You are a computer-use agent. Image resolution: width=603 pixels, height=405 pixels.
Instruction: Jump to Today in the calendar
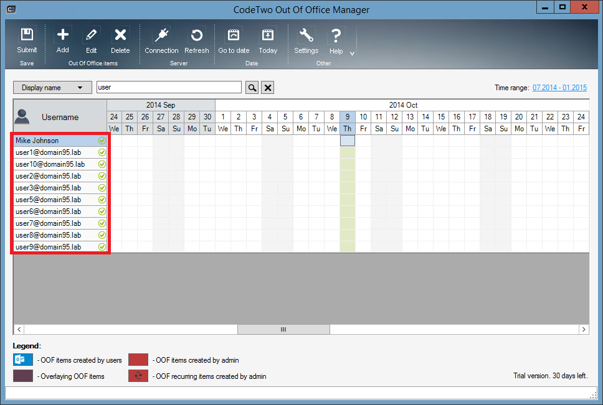268,40
